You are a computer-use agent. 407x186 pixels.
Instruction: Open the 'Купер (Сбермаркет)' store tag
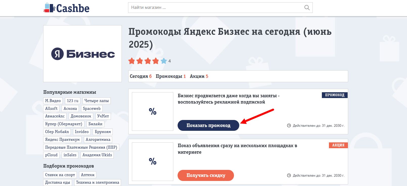[x=64, y=124]
